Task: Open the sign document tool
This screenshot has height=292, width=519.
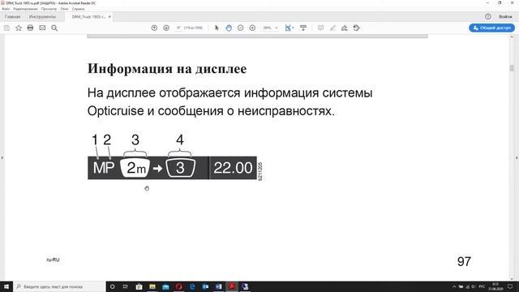Action: (x=345, y=28)
